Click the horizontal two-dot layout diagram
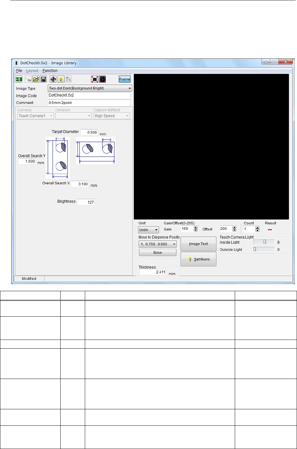Viewport: 297px width, 449px height. [x=95, y=150]
